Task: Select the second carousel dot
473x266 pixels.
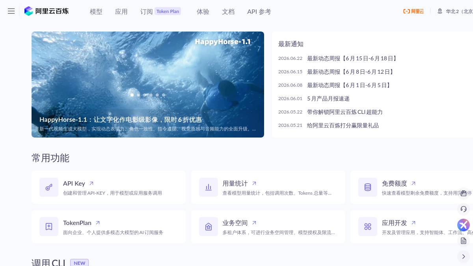Action: pyautogui.click(x=138, y=95)
